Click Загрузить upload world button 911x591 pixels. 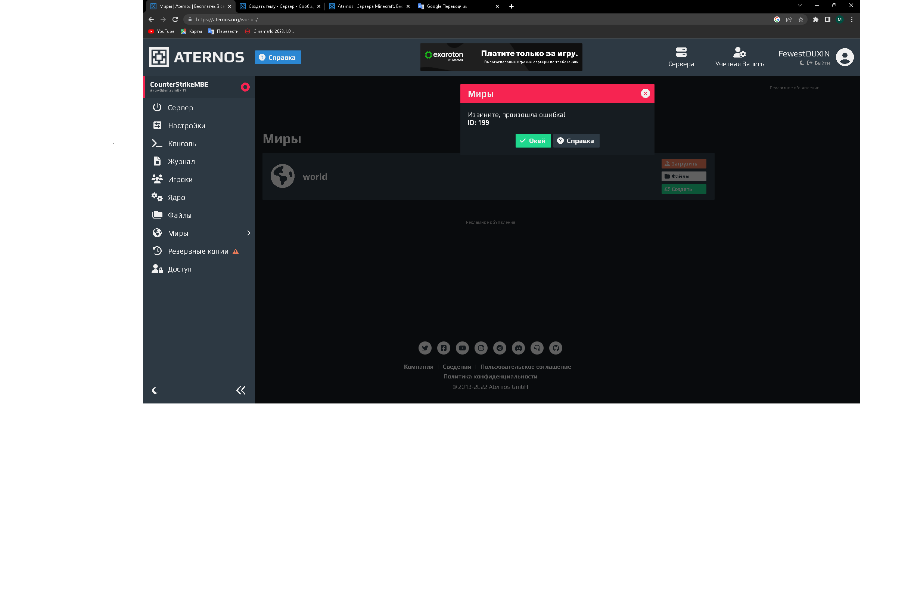[684, 164]
